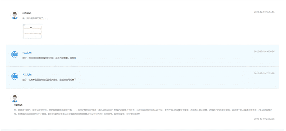Screen dimensions: 286x131
Task: Click the support globe logo in the 17:05:18 reply
Action: [15, 76]
